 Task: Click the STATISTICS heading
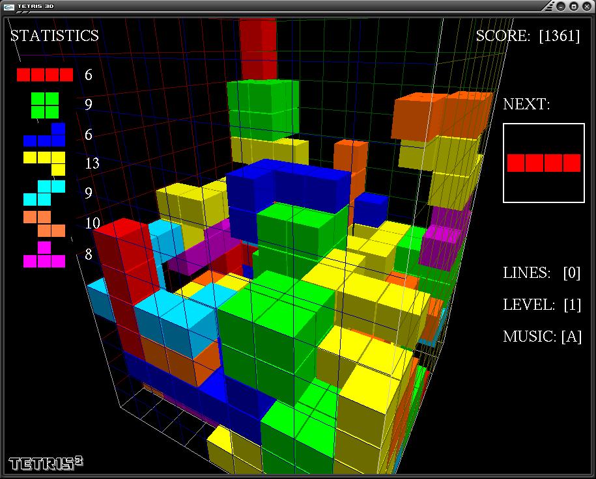point(54,36)
